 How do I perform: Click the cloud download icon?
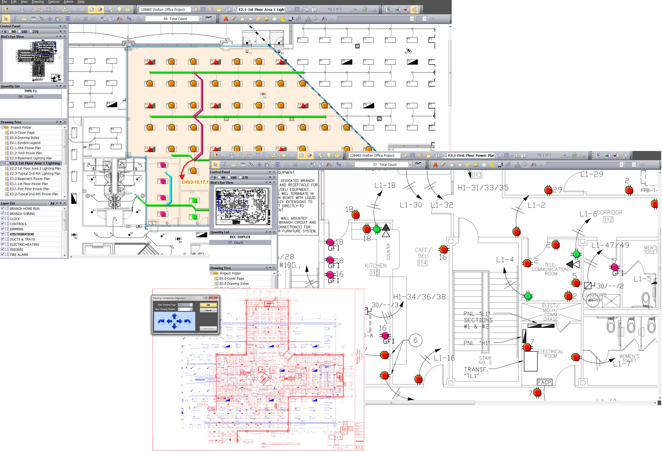(x=110, y=9)
